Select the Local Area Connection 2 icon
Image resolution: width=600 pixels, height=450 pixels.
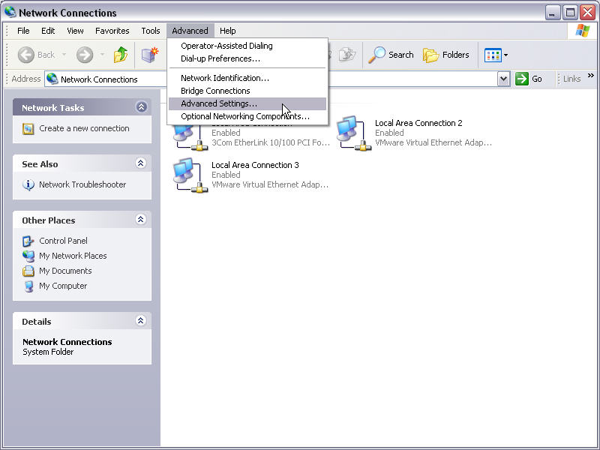tap(354, 133)
